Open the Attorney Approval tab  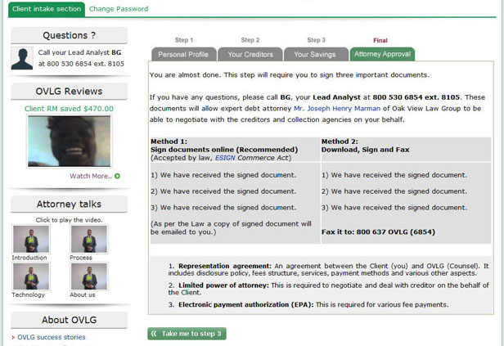coord(382,54)
